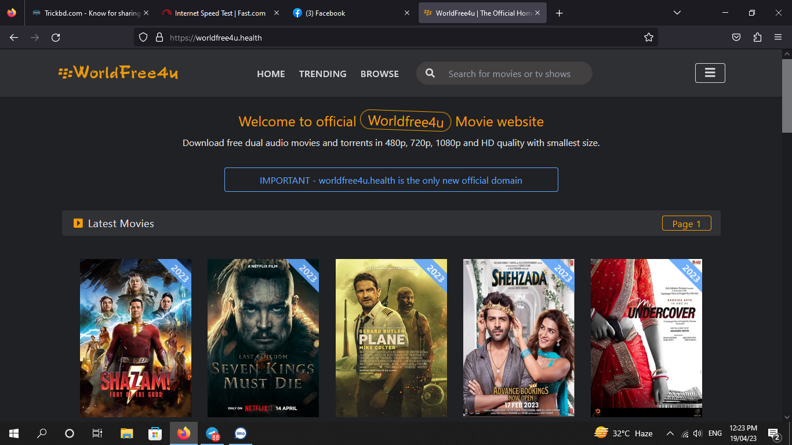This screenshot has height=445, width=792.
Task: Open a new browser tab with plus
Action: point(559,13)
